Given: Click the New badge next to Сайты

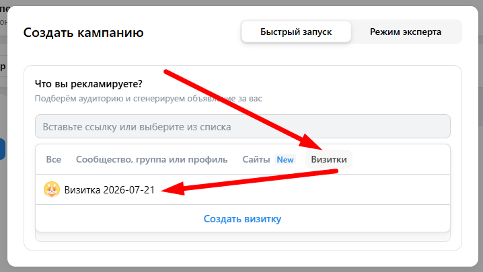Looking at the screenshot, I should click(285, 159).
